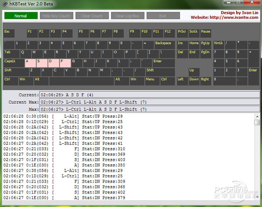Click the hKBTest app icon in title bar
262x207 pixels.
[x=4, y=3]
